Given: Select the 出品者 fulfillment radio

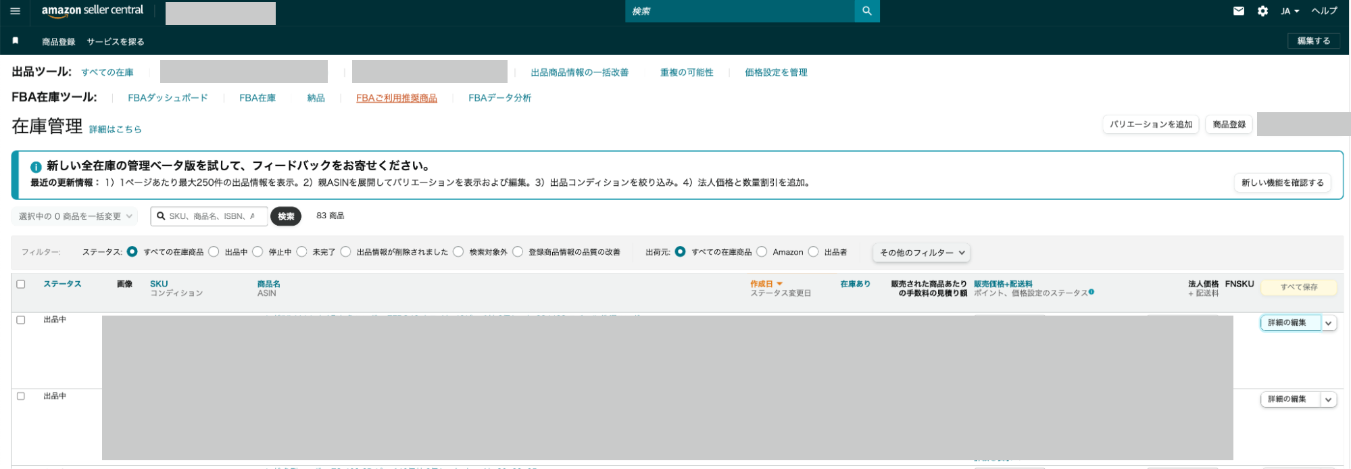Looking at the screenshot, I should pos(814,251).
